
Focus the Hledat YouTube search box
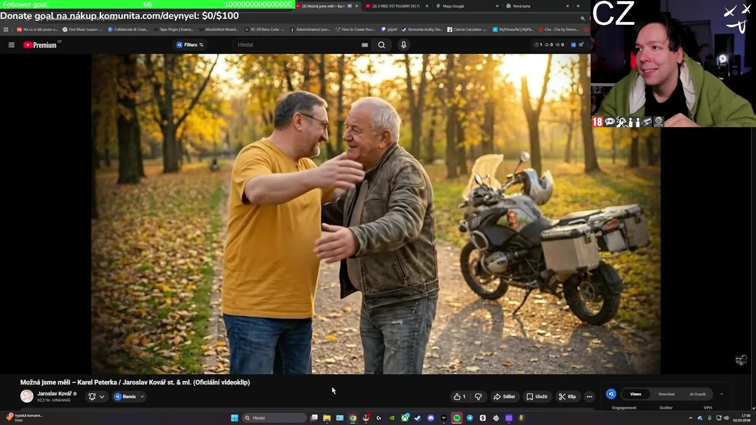point(295,45)
